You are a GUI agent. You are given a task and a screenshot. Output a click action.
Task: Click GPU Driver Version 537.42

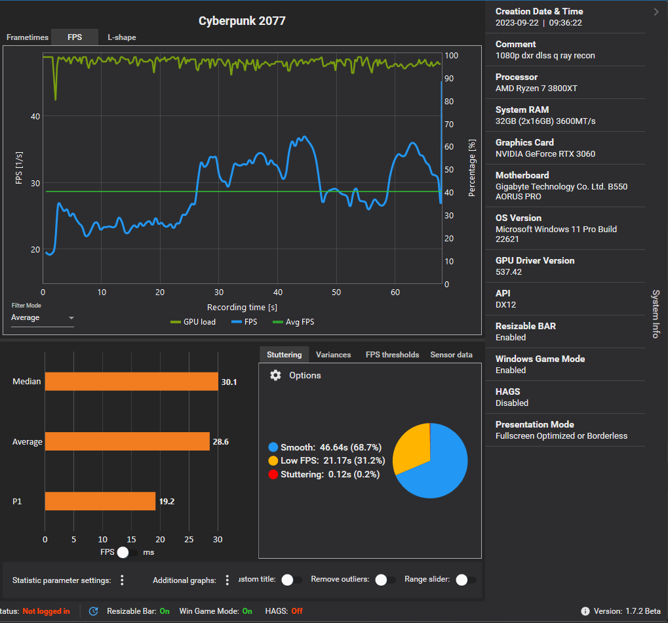[x=564, y=266]
